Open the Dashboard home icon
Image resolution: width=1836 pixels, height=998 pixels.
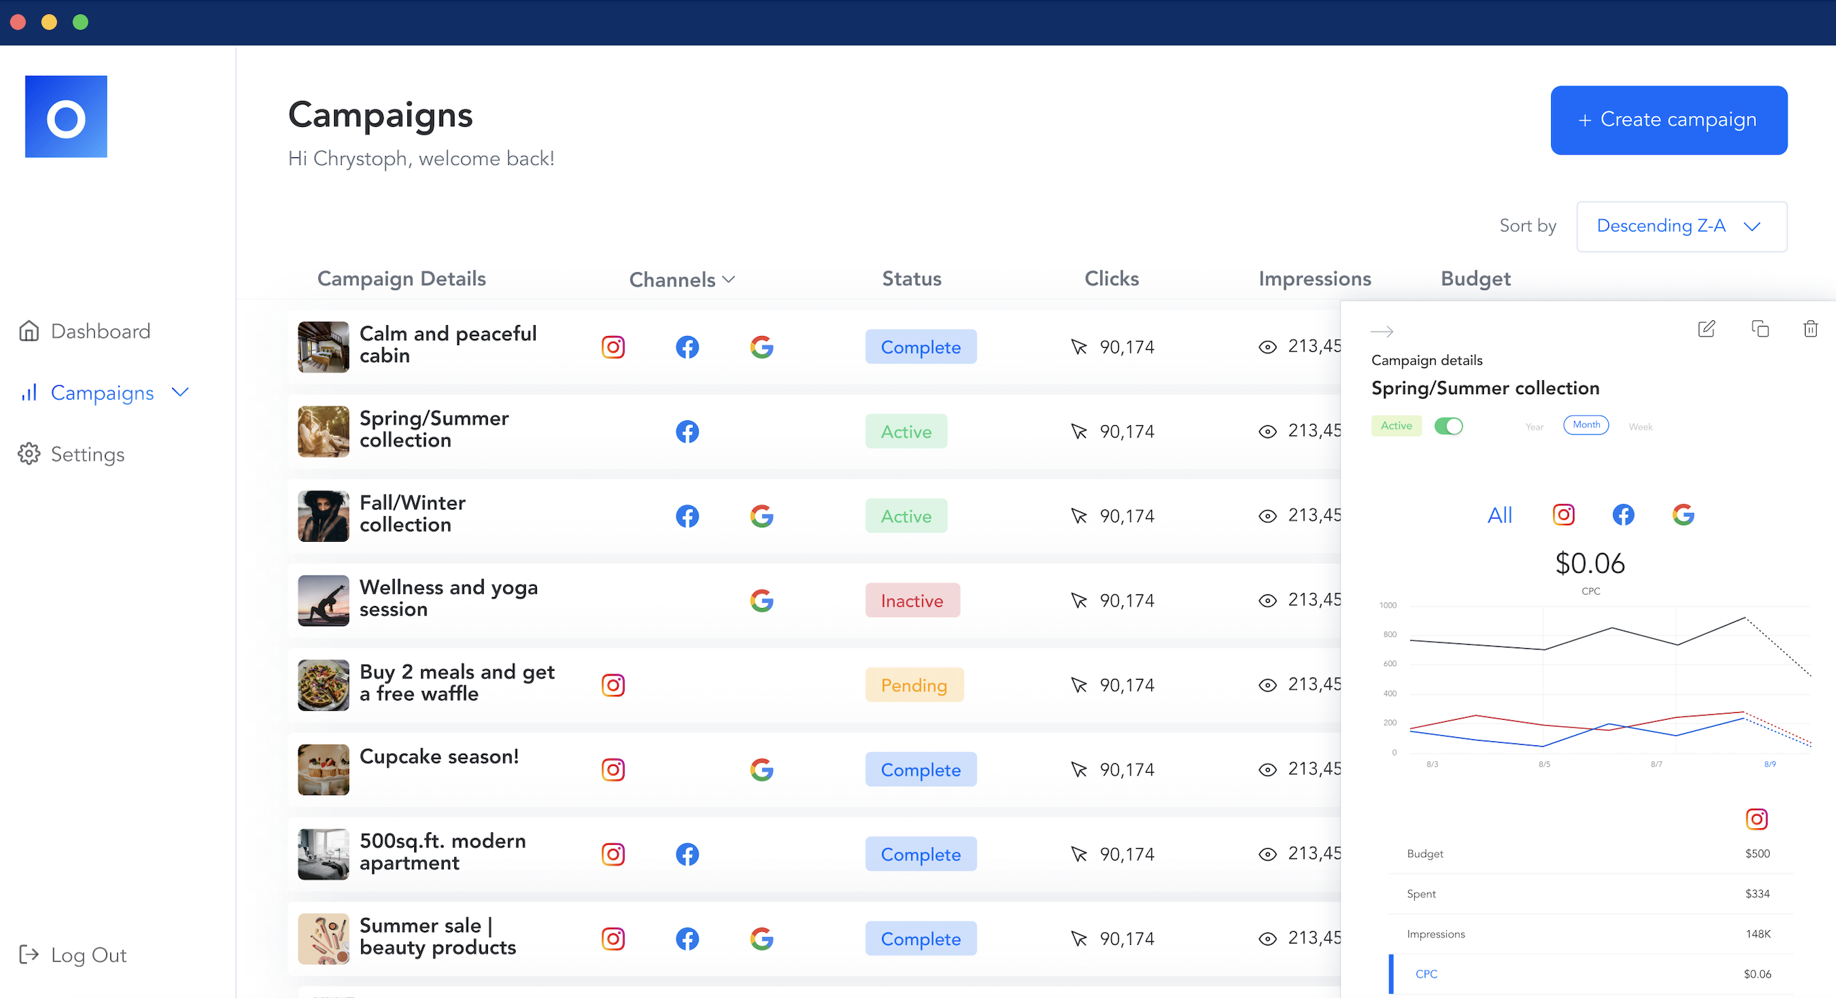pyautogui.click(x=29, y=331)
